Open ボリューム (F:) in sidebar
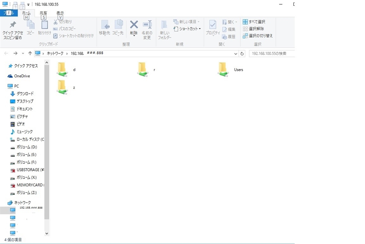The width and height of the screenshot is (365, 244). pos(23,162)
